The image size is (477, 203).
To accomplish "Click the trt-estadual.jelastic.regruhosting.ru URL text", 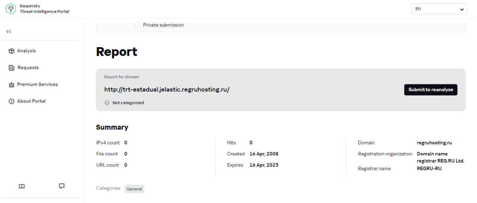I will pos(167,90).
